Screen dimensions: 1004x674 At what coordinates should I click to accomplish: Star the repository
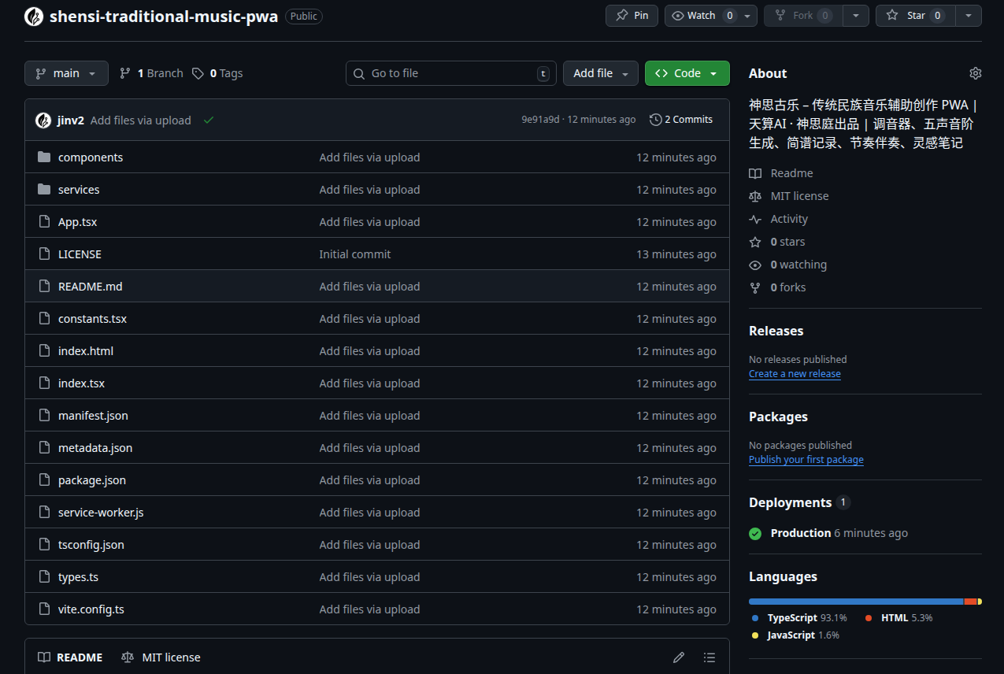(x=914, y=16)
